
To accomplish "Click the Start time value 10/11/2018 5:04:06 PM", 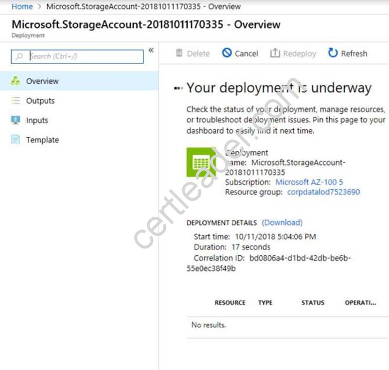I will (275, 237).
